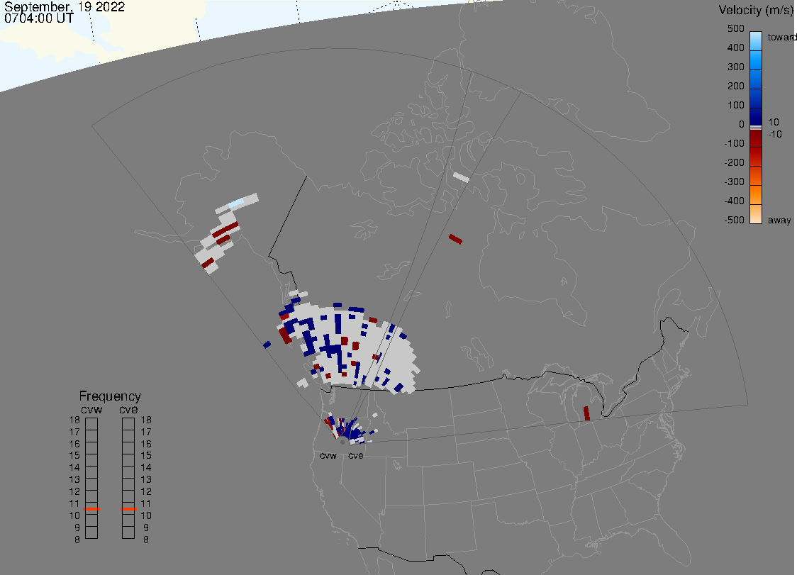Click the "300" velocity scale value
This screenshot has height=575, width=797.
pyautogui.click(x=735, y=67)
